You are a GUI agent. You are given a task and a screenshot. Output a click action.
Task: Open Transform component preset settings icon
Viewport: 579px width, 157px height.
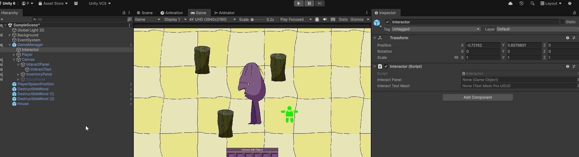(x=574, y=38)
